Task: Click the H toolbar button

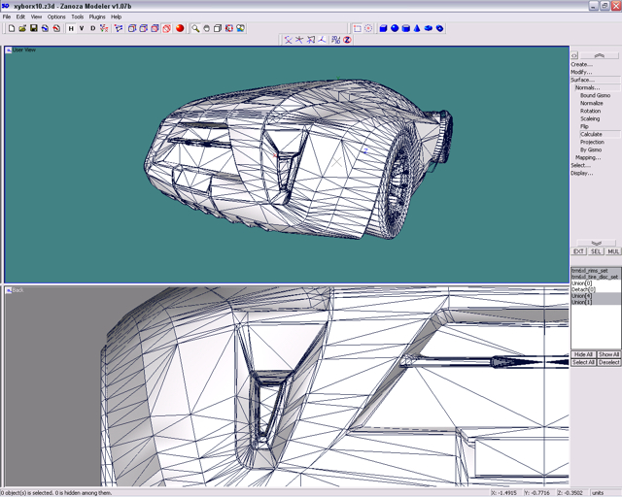Action: [x=71, y=28]
